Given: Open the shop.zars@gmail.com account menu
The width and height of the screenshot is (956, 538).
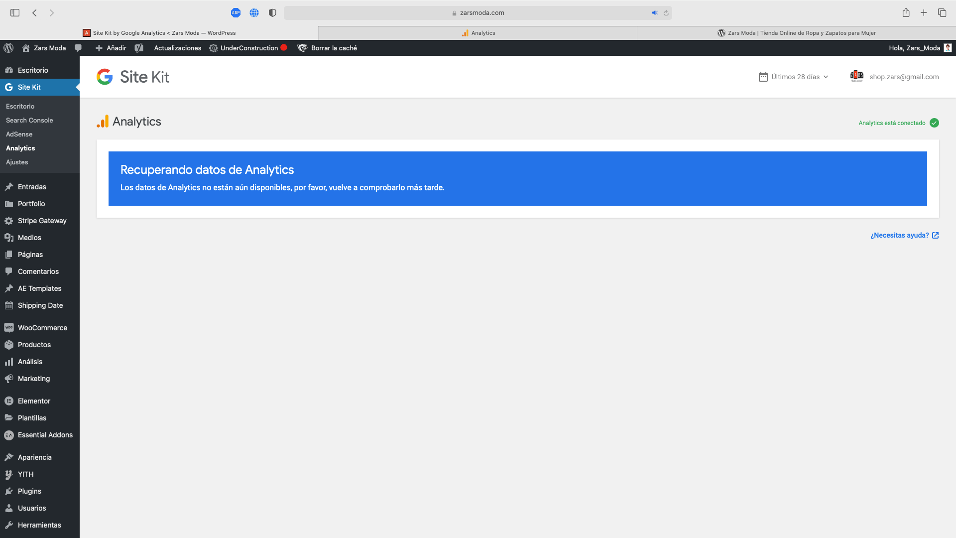Looking at the screenshot, I should click(895, 77).
